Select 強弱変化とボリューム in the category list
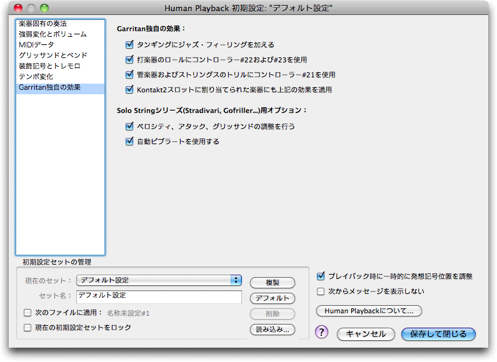 pyautogui.click(x=60, y=34)
